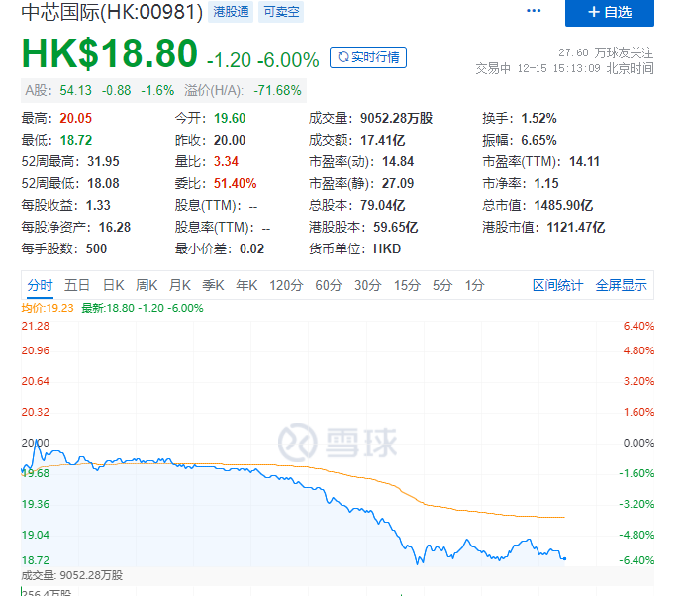
Task: Click the 市盈率(TTM) value 14.11
Action: 584,161
